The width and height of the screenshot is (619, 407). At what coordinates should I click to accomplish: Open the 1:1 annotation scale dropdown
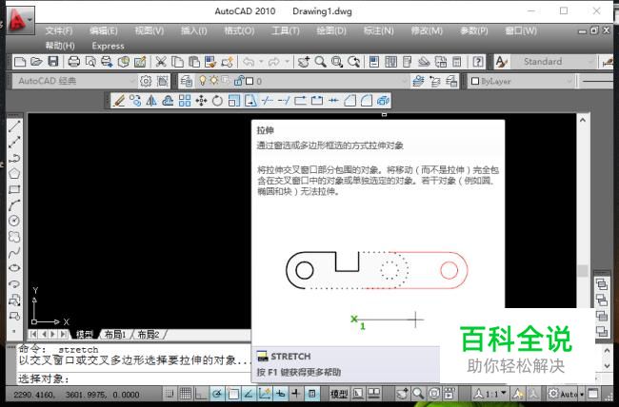click(491, 394)
